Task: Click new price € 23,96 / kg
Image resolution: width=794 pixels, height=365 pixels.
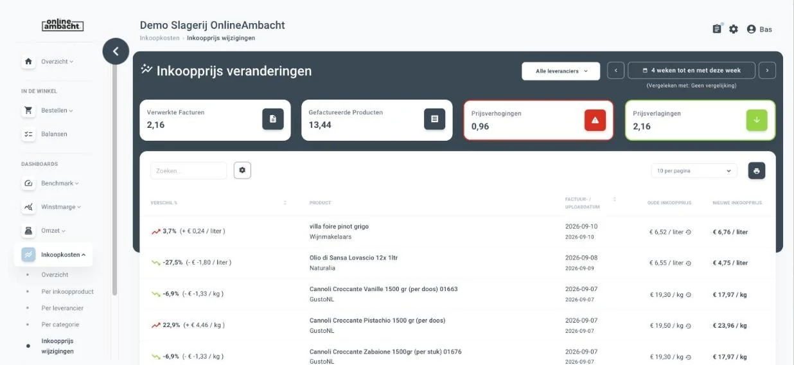Action: click(730, 326)
